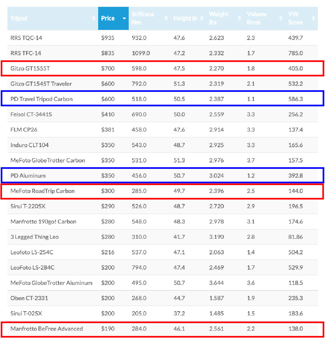Screen dimensions: 325x344
Task: Click the 1099.0 stiffness value for RRS TFC-14
Action: pyautogui.click(x=141, y=53)
